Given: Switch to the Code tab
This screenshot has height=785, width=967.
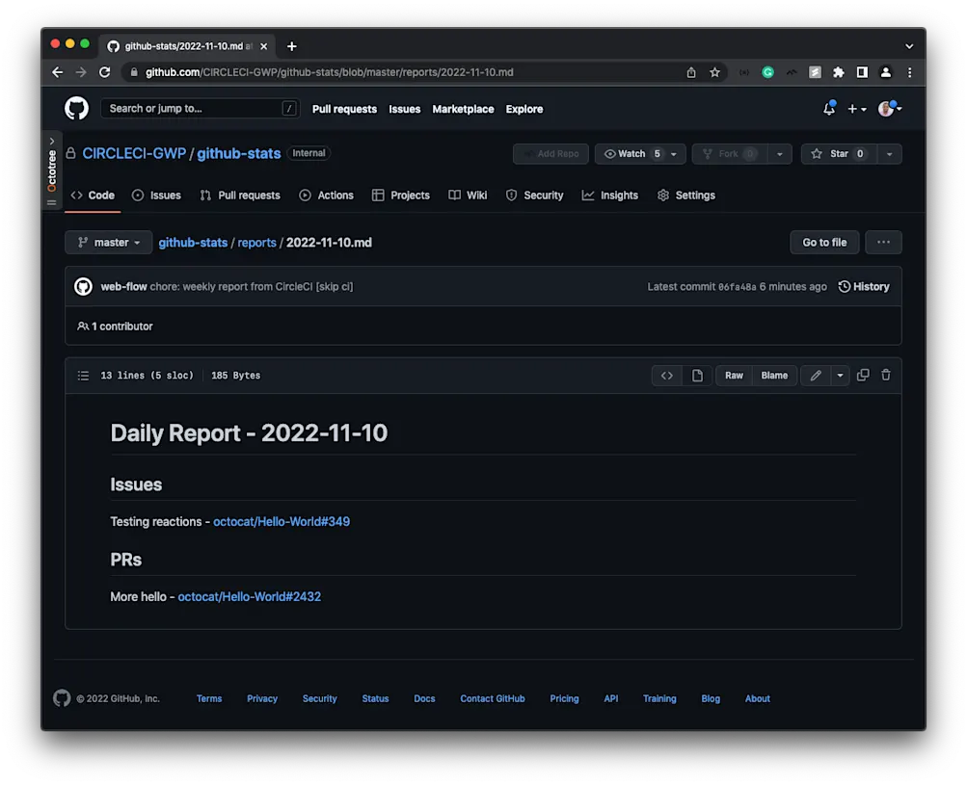Looking at the screenshot, I should (x=94, y=196).
